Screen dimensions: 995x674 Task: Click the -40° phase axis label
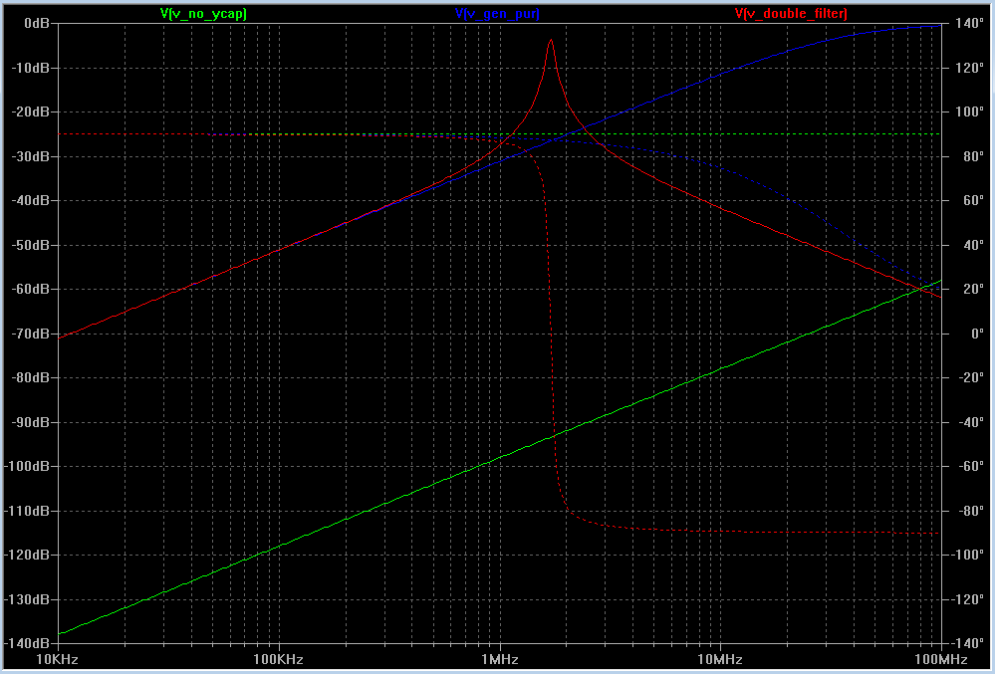click(969, 422)
